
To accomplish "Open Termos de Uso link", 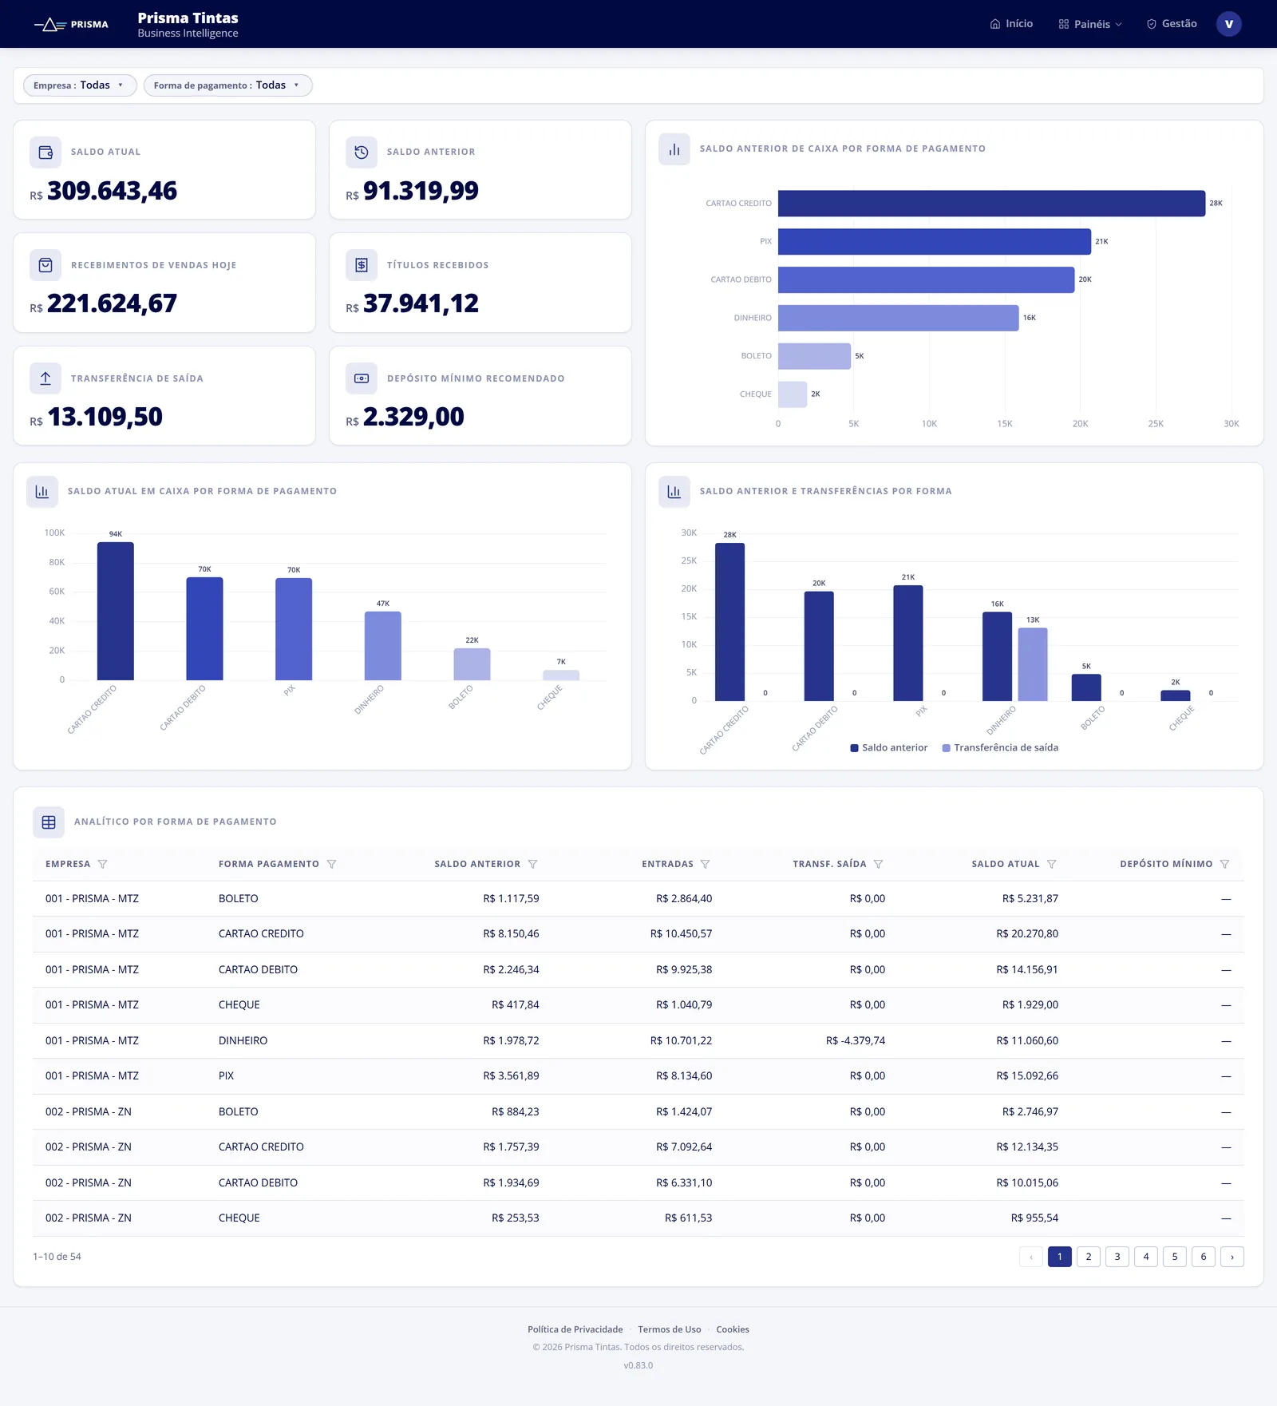I will coord(669,1329).
